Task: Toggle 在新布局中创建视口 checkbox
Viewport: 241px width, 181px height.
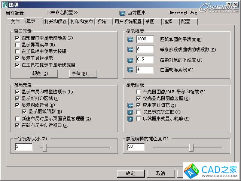Action: [x=17, y=125]
